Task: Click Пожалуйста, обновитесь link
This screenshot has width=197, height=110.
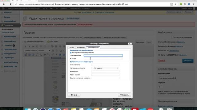Action: 104,12
